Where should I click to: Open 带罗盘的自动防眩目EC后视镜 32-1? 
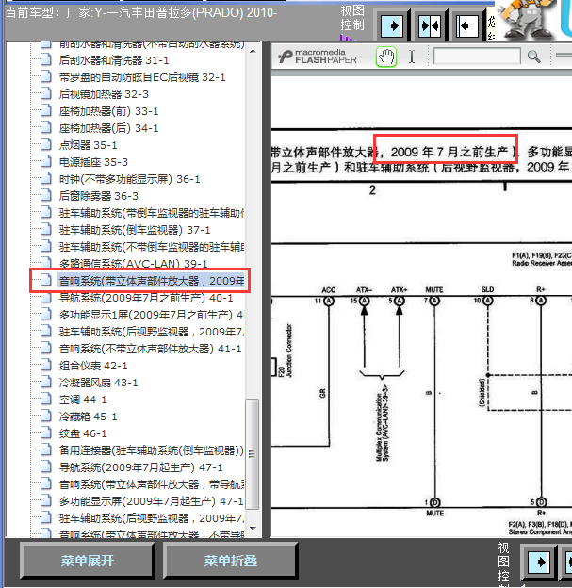pyautogui.click(x=142, y=77)
